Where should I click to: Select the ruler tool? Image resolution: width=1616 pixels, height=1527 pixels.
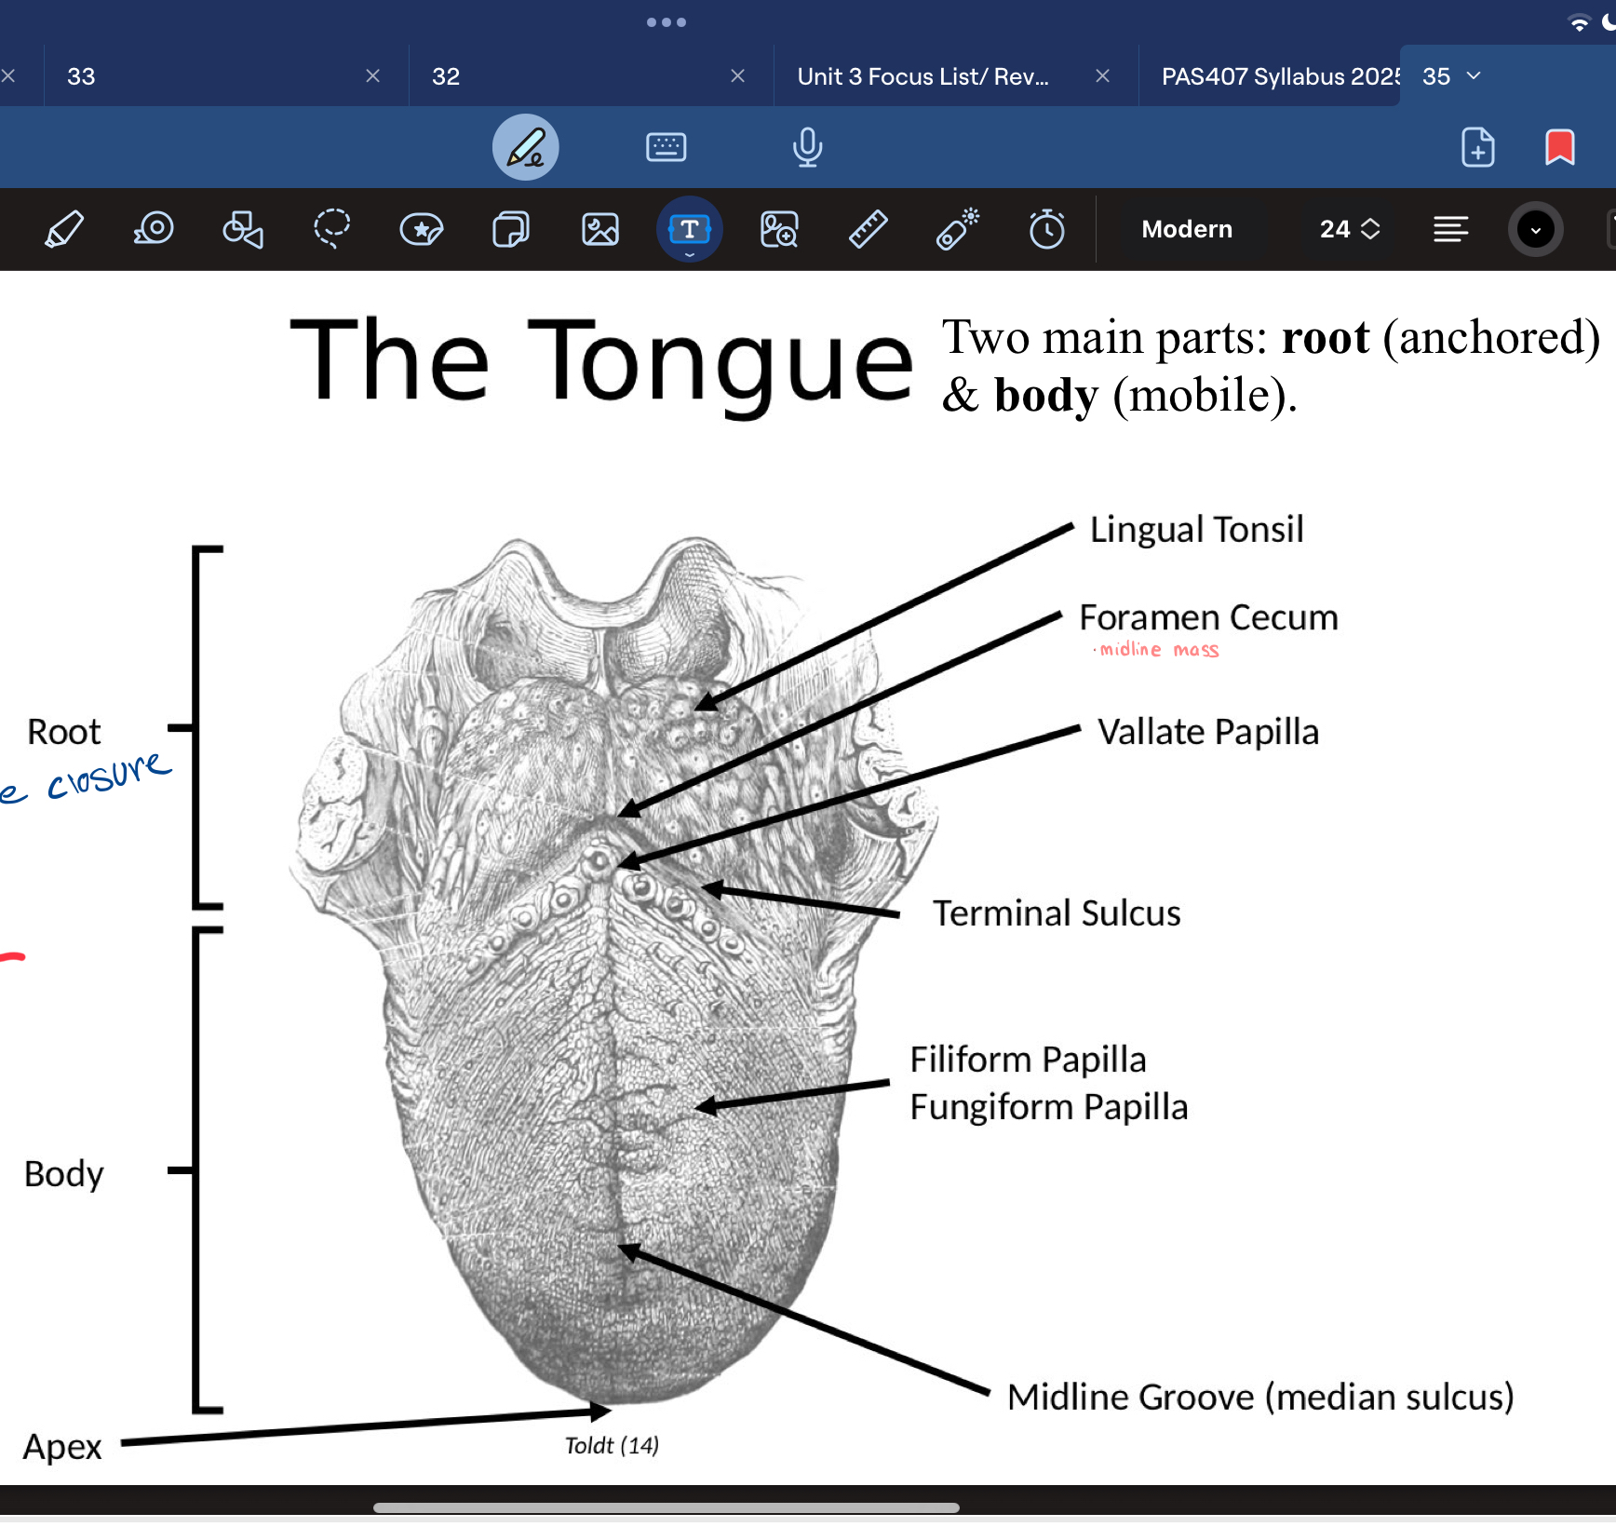point(868,229)
